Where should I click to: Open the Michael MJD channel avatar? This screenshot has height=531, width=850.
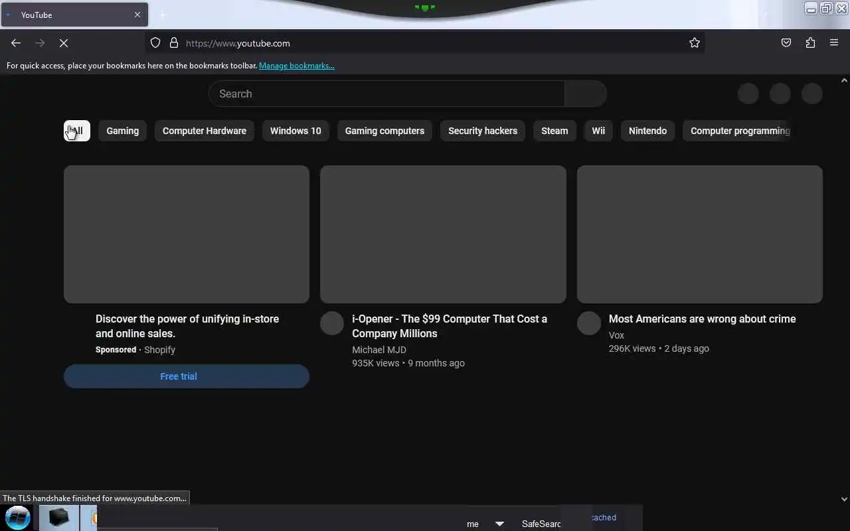[332, 323]
